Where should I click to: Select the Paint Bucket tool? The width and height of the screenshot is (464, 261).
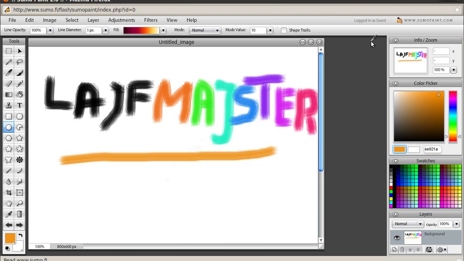point(19,95)
